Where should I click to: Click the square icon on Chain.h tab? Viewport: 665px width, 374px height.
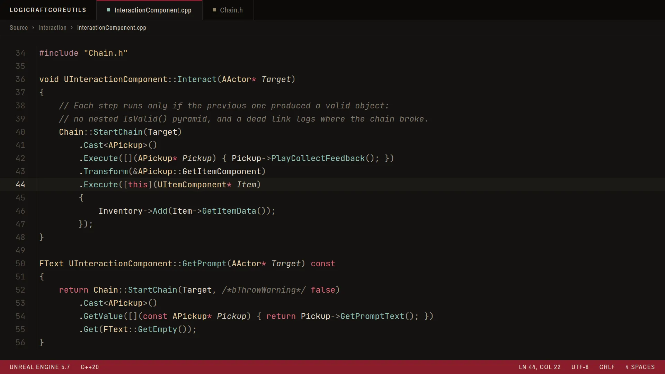point(214,10)
